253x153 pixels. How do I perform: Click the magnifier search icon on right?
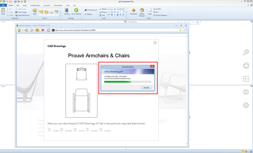[x=246, y=52]
